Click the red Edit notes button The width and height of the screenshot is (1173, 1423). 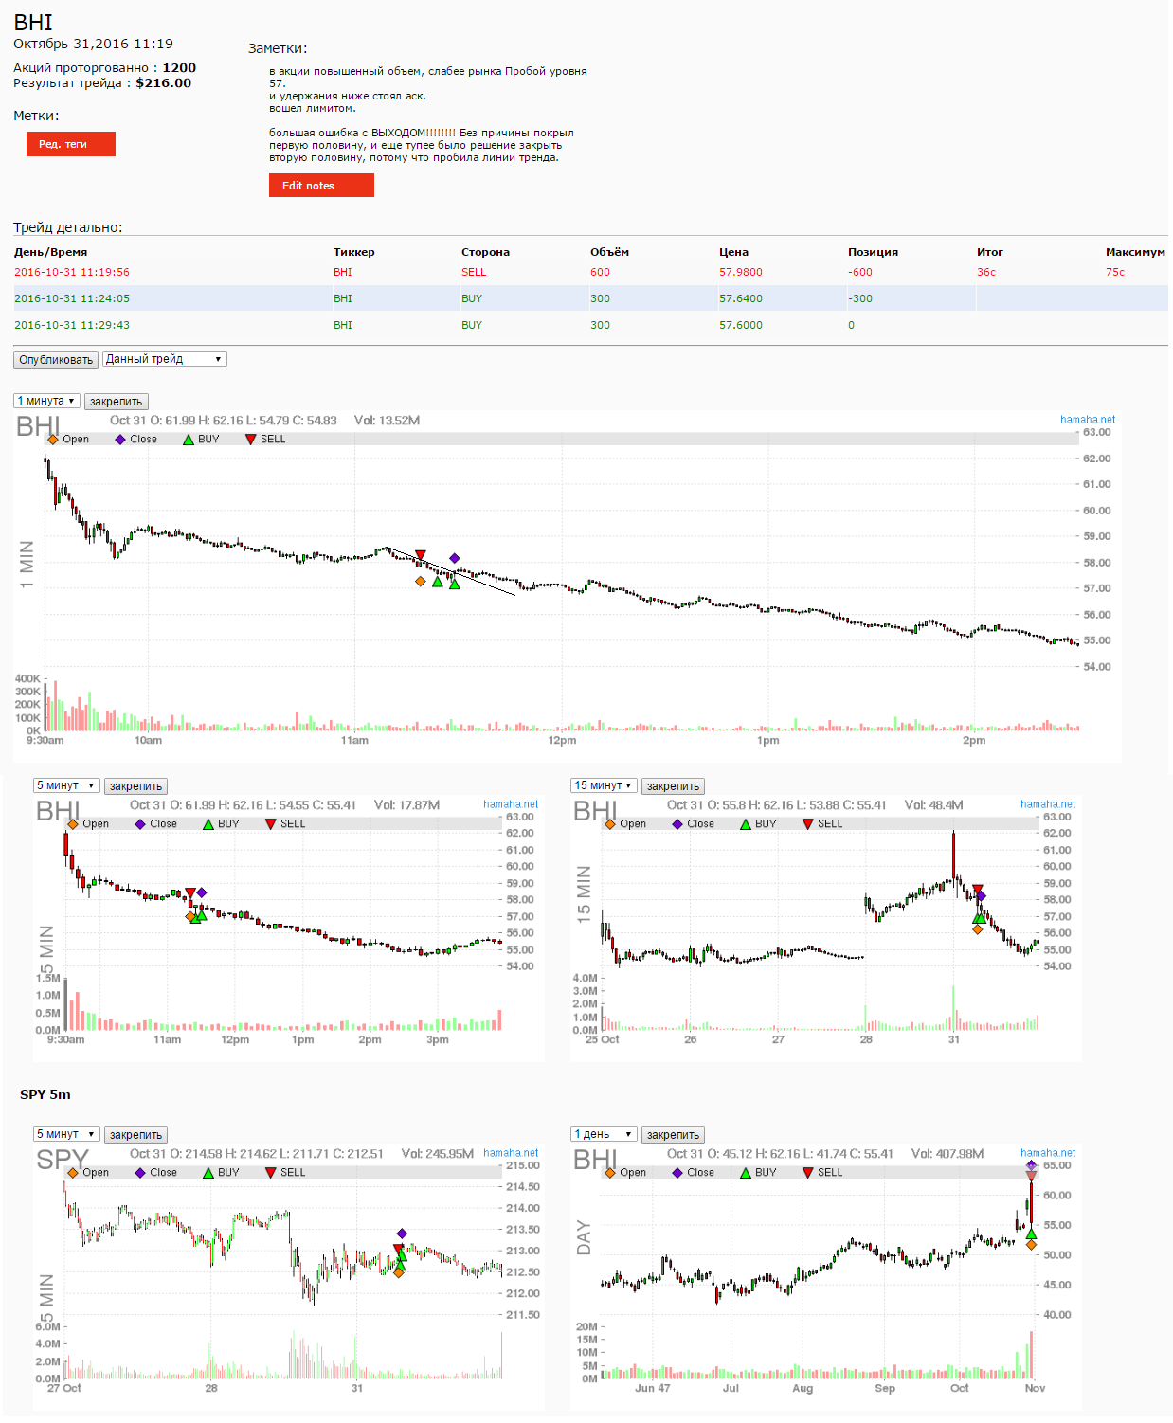coord(321,186)
